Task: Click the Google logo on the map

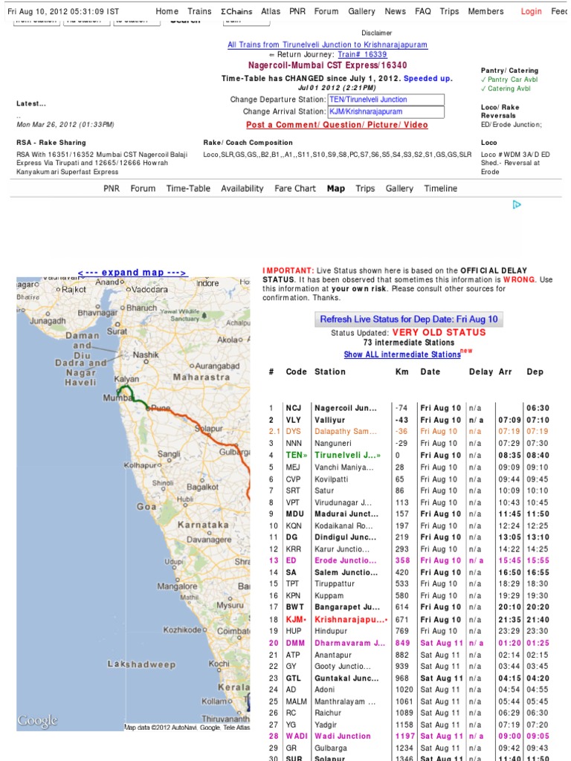Action: point(37,721)
